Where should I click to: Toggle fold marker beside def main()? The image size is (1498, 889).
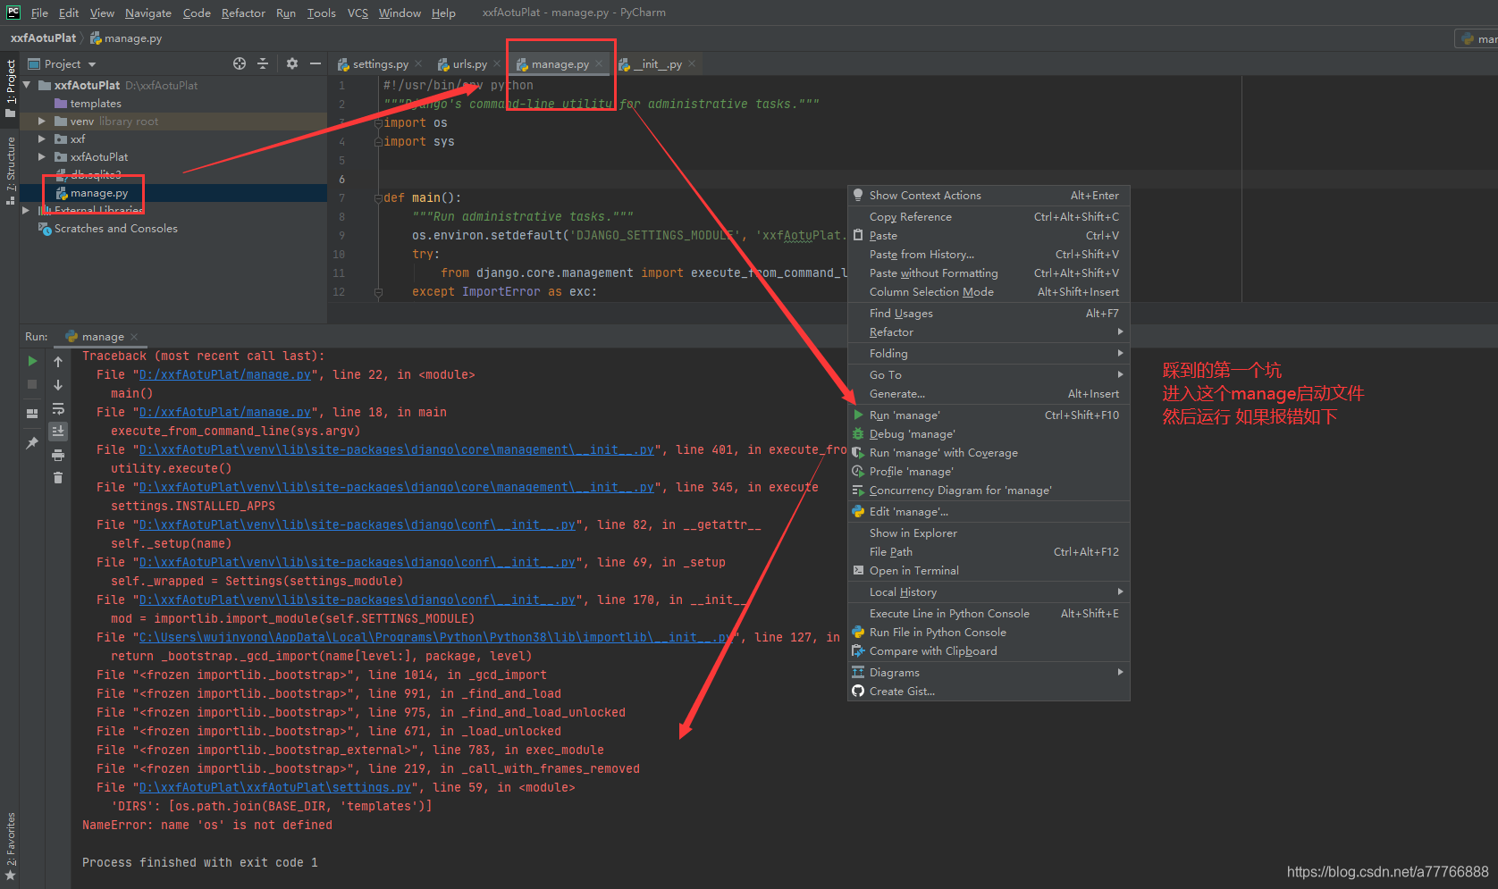pos(378,198)
